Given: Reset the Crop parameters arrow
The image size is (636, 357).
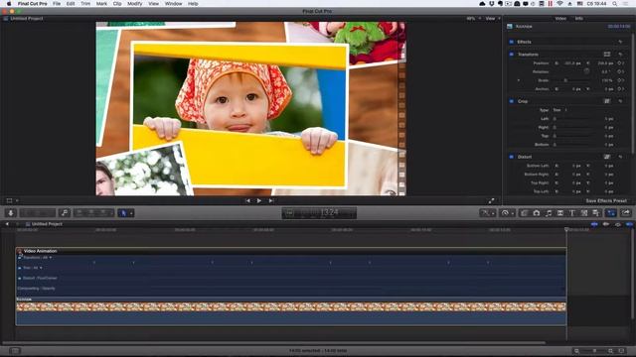Looking at the screenshot, I should [620, 101].
